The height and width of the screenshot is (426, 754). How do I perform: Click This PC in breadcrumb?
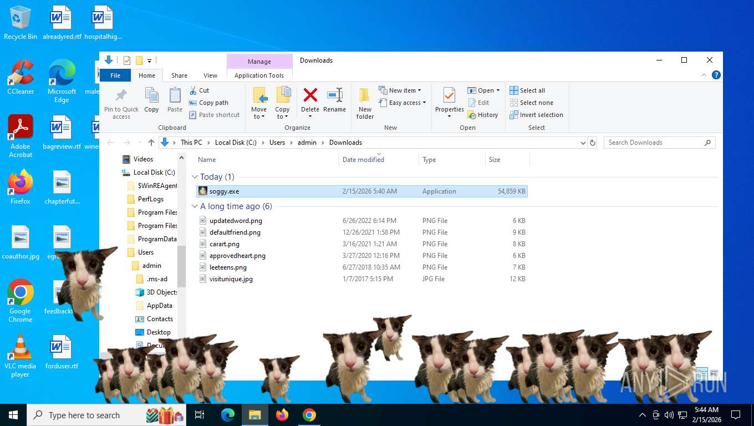coord(191,143)
